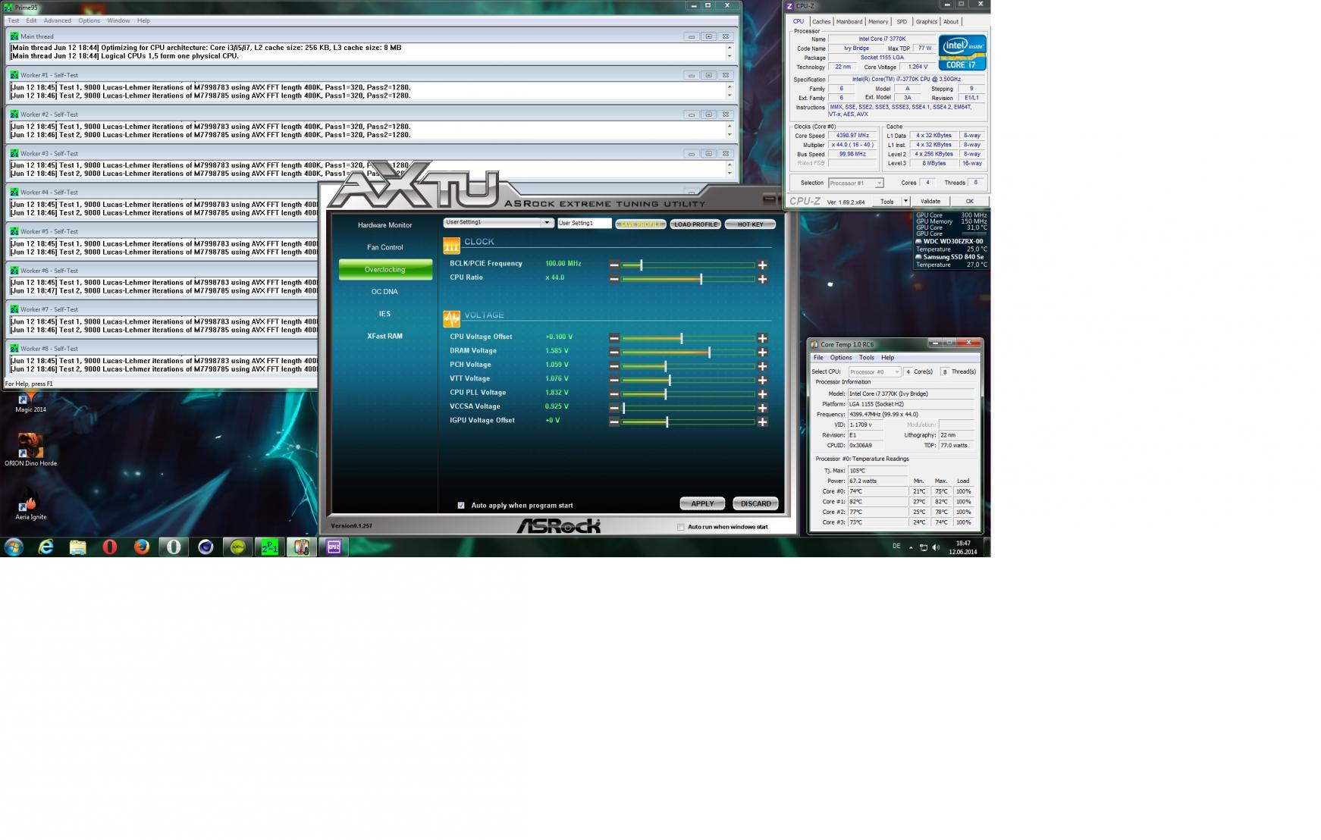The height and width of the screenshot is (840, 1321).
Task: Open OC DNA section
Action: 385,292
